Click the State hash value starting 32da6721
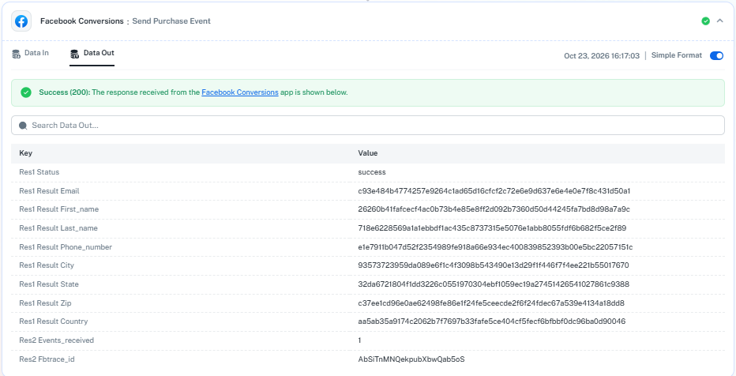Screen dimensions: 736x376 coord(494,284)
